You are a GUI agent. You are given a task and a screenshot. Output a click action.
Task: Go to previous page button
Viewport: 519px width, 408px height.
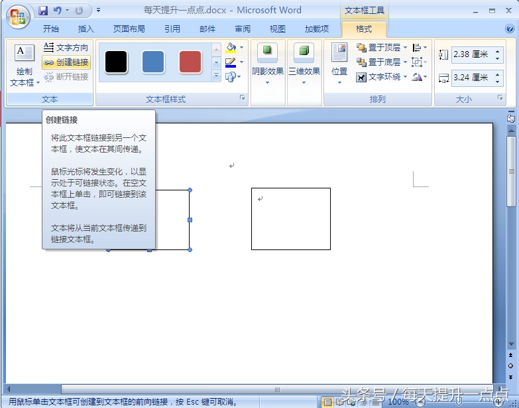point(511,355)
